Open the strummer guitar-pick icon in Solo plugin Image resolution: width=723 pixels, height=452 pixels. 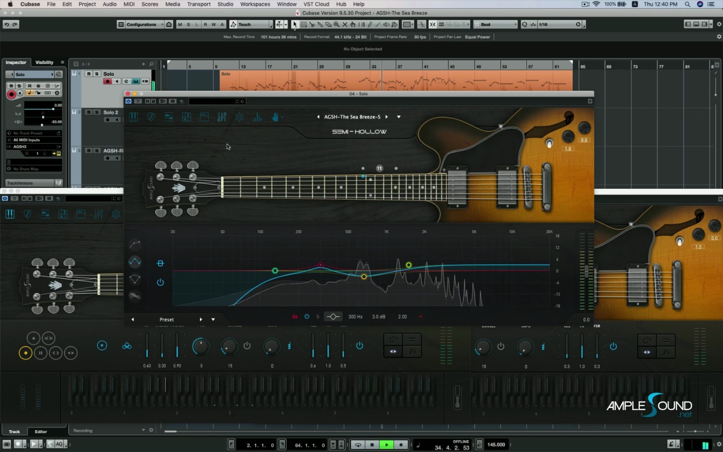pyautogui.click(x=151, y=117)
